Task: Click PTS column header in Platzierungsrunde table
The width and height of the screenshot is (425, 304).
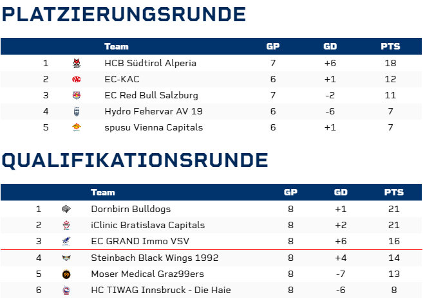Action: 390,46
